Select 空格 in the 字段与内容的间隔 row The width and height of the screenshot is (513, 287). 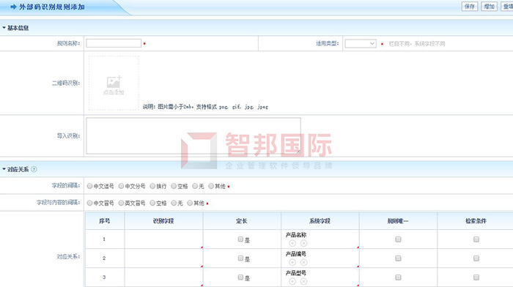[152, 203]
